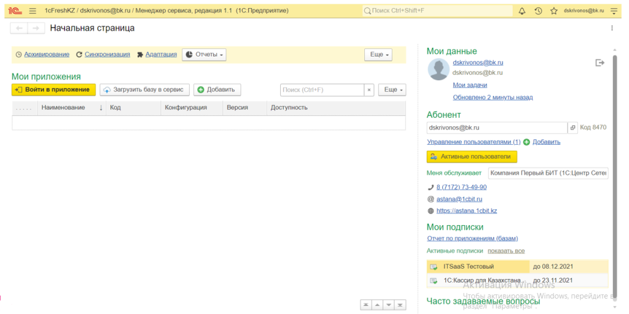The height and width of the screenshot is (314, 629).
Task: Move down one in list navigation
Action: click(389, 304)
